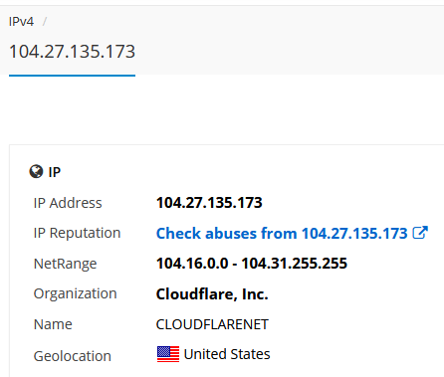Click the Geolocation field label
Viewport: 444px width, 377px height.
[x=73, y=356]
